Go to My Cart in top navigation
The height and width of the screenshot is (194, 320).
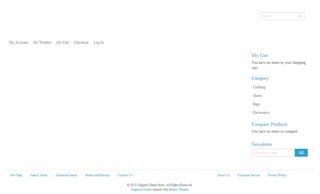coord(62,43)
